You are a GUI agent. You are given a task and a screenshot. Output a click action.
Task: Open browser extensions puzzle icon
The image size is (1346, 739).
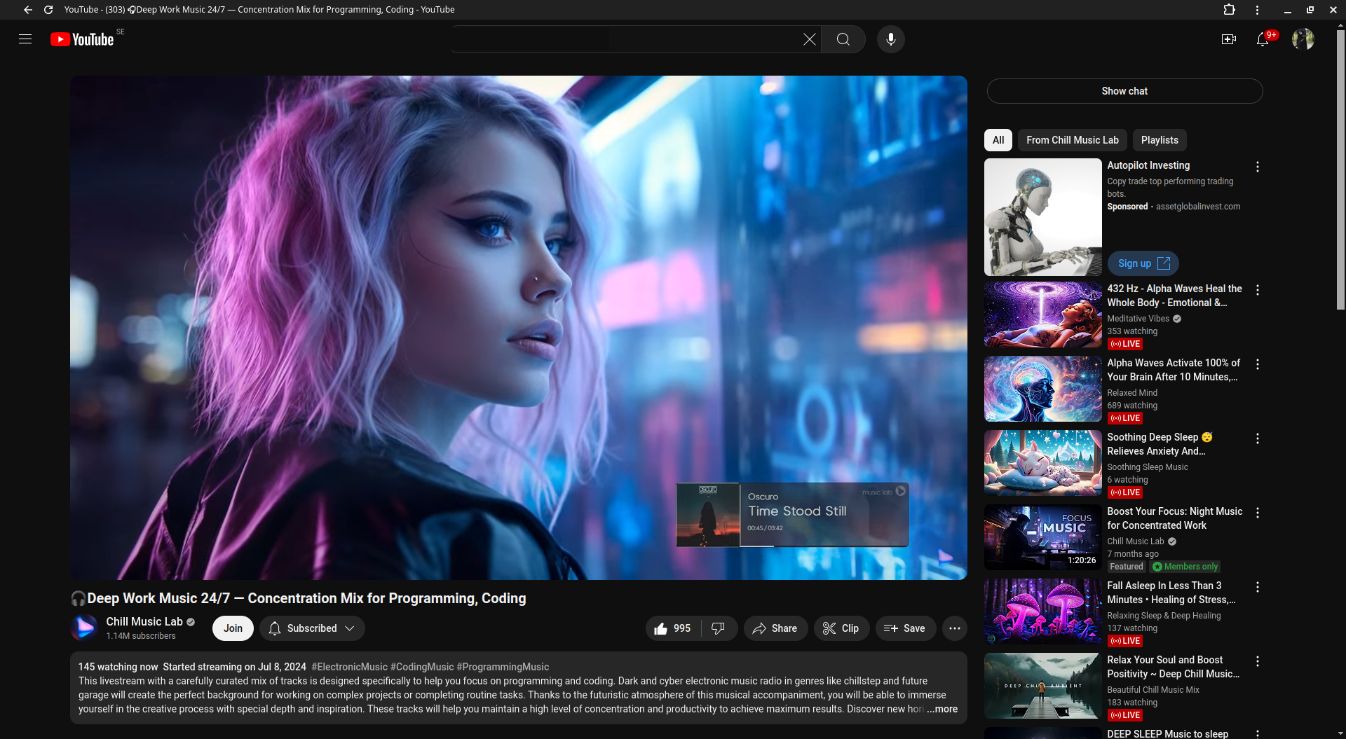[x=1229, y=10]
